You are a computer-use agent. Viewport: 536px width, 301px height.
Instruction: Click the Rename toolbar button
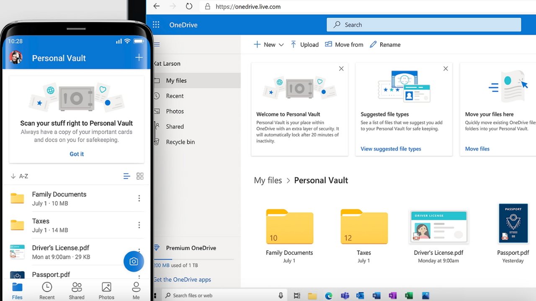385,45
